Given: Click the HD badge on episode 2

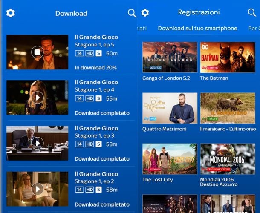Looking at the screenshot, I should tap(90, 190).
